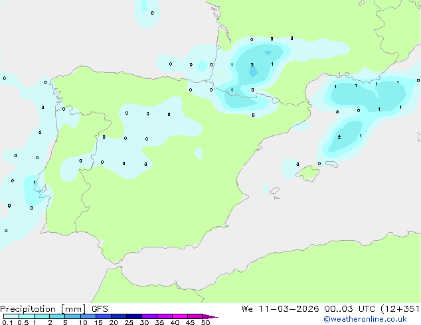Click the 0.5–1 mm legend color swatch

click(27, 316)
